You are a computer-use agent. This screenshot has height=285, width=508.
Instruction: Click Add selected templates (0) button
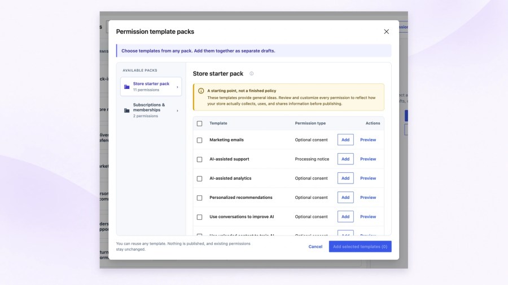click(x=360, y=247)
